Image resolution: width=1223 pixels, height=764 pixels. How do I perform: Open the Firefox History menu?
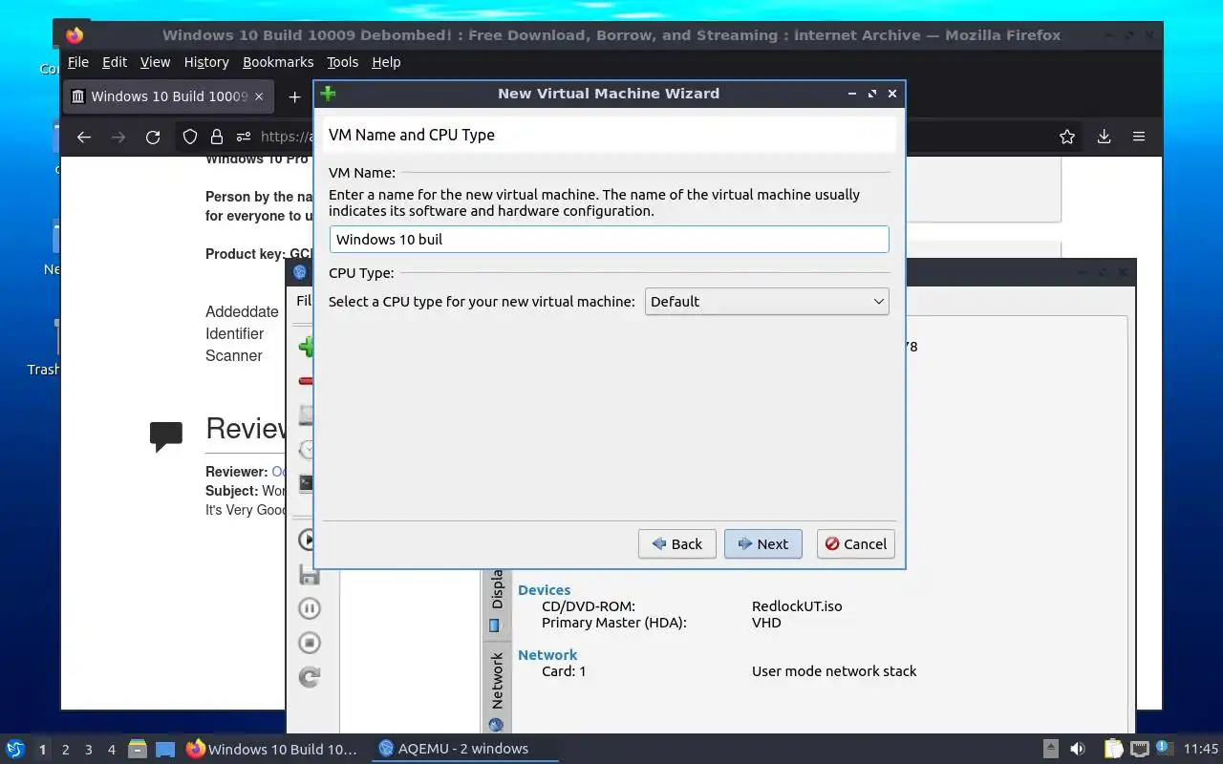[x=206, y=62]
